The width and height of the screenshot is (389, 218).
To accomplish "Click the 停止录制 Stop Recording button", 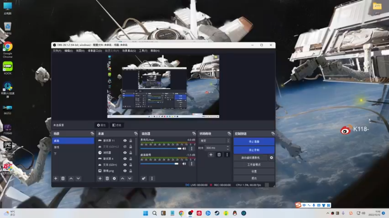I will pos(254,150).
